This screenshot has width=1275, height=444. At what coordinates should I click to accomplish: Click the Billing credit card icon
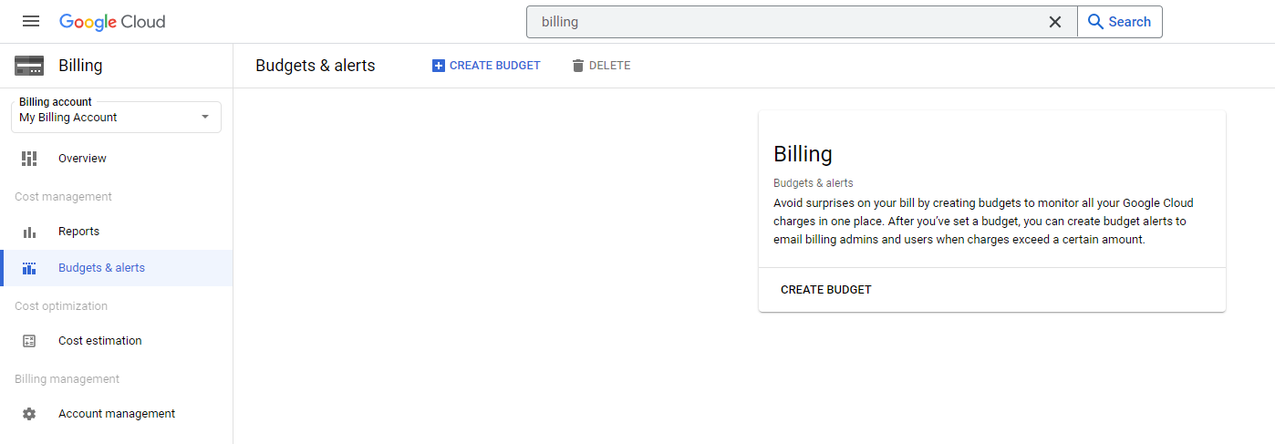click(29, 66)
